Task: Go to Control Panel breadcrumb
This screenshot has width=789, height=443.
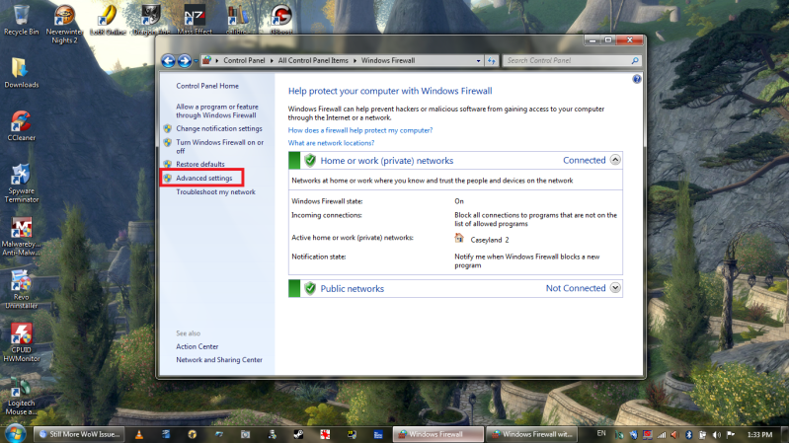Action: 244,60
